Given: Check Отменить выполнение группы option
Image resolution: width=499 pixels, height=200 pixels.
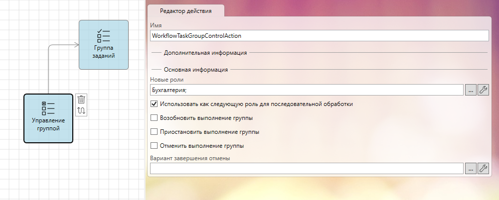Looking at the screenshot, I should pos(154,146).
